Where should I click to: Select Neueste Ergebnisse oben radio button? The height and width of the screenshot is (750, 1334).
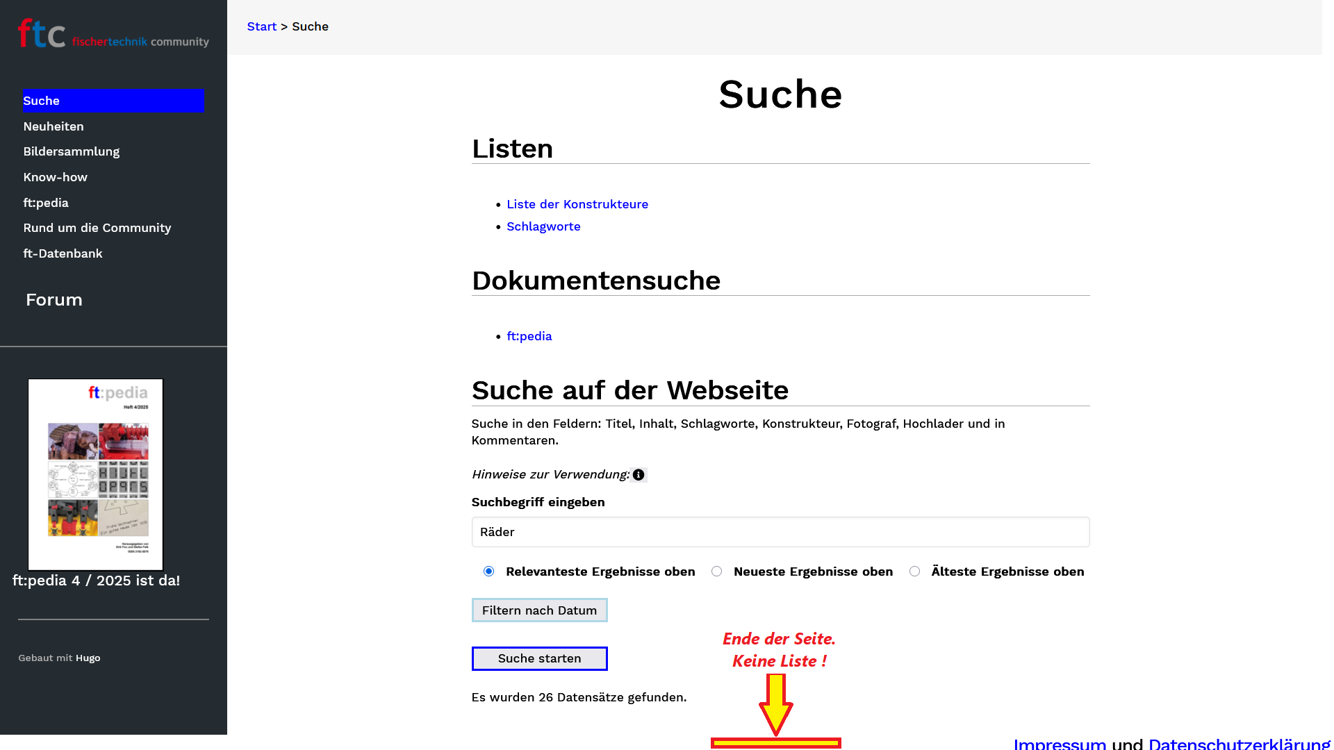pyautogui.click(x=717, y=572)
